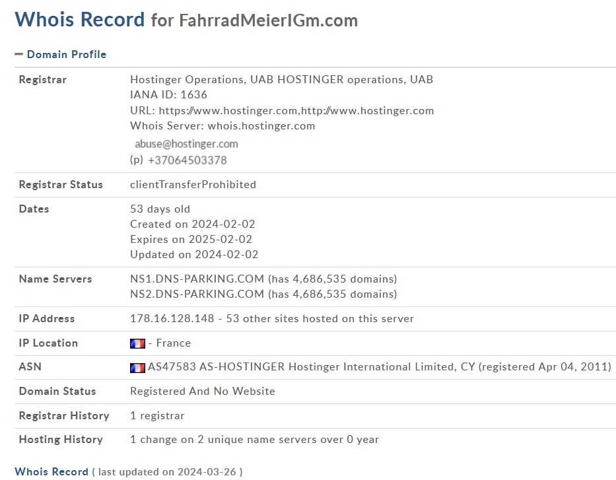The image size is (616, 480).
Task: Click the 53 days old text
Action: tap(160, 209)
